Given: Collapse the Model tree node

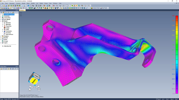Looking at the screenshot, I should pos(1,21).
